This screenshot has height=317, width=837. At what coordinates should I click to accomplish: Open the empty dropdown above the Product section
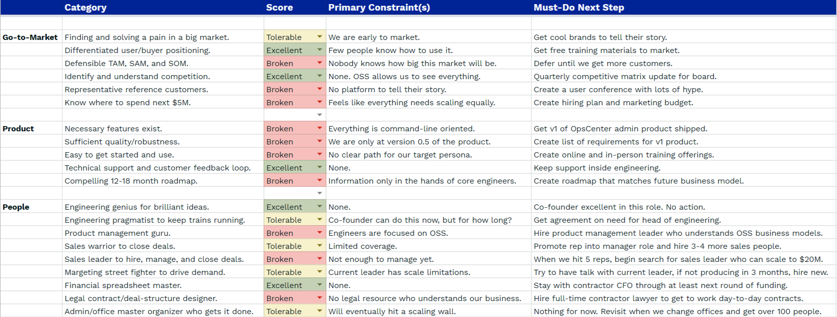320,115
